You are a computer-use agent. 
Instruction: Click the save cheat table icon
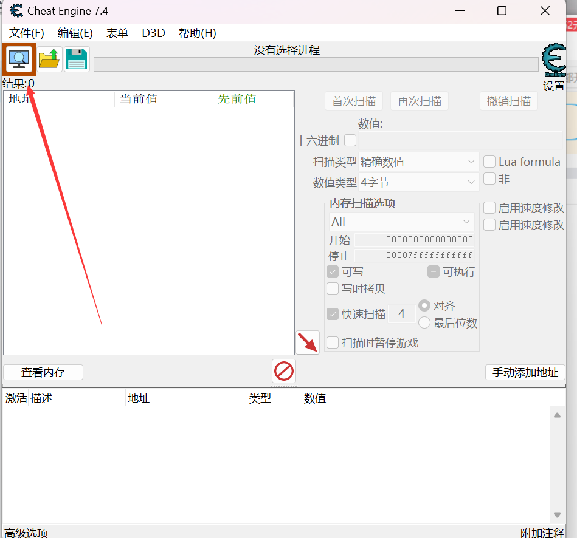pos(77,59)
